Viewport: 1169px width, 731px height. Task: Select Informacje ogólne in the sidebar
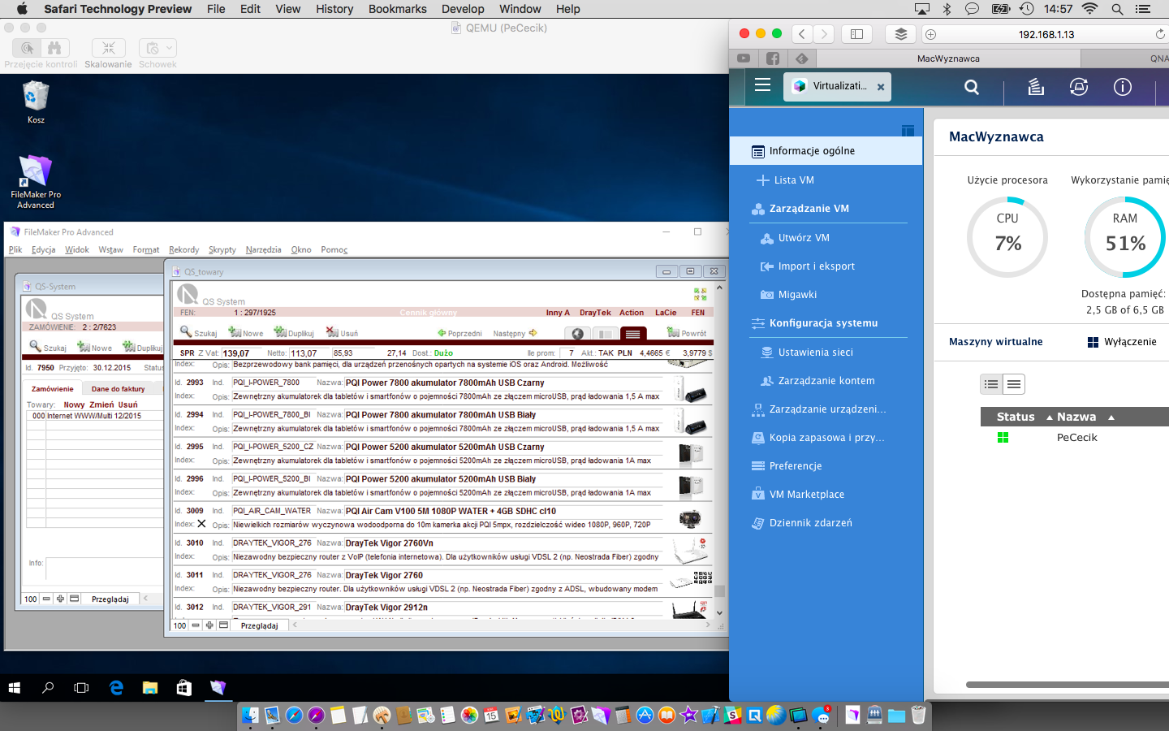pos(826,151)
